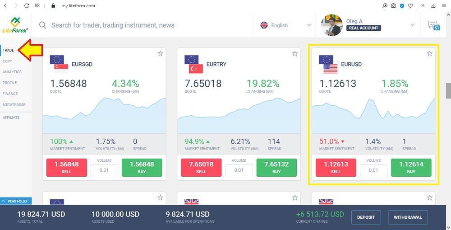Open the browser speed dial grid icon

(37, 5)
